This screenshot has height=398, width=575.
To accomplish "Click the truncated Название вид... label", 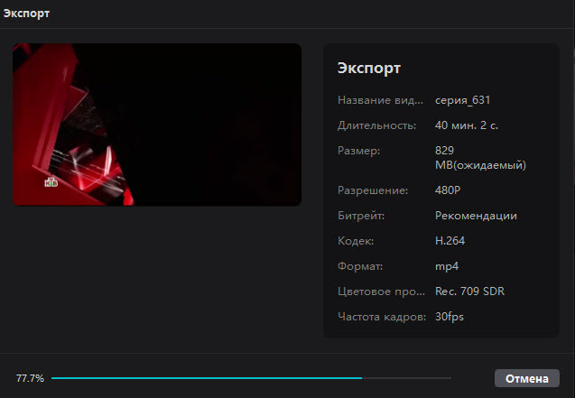I will (380, 100).
